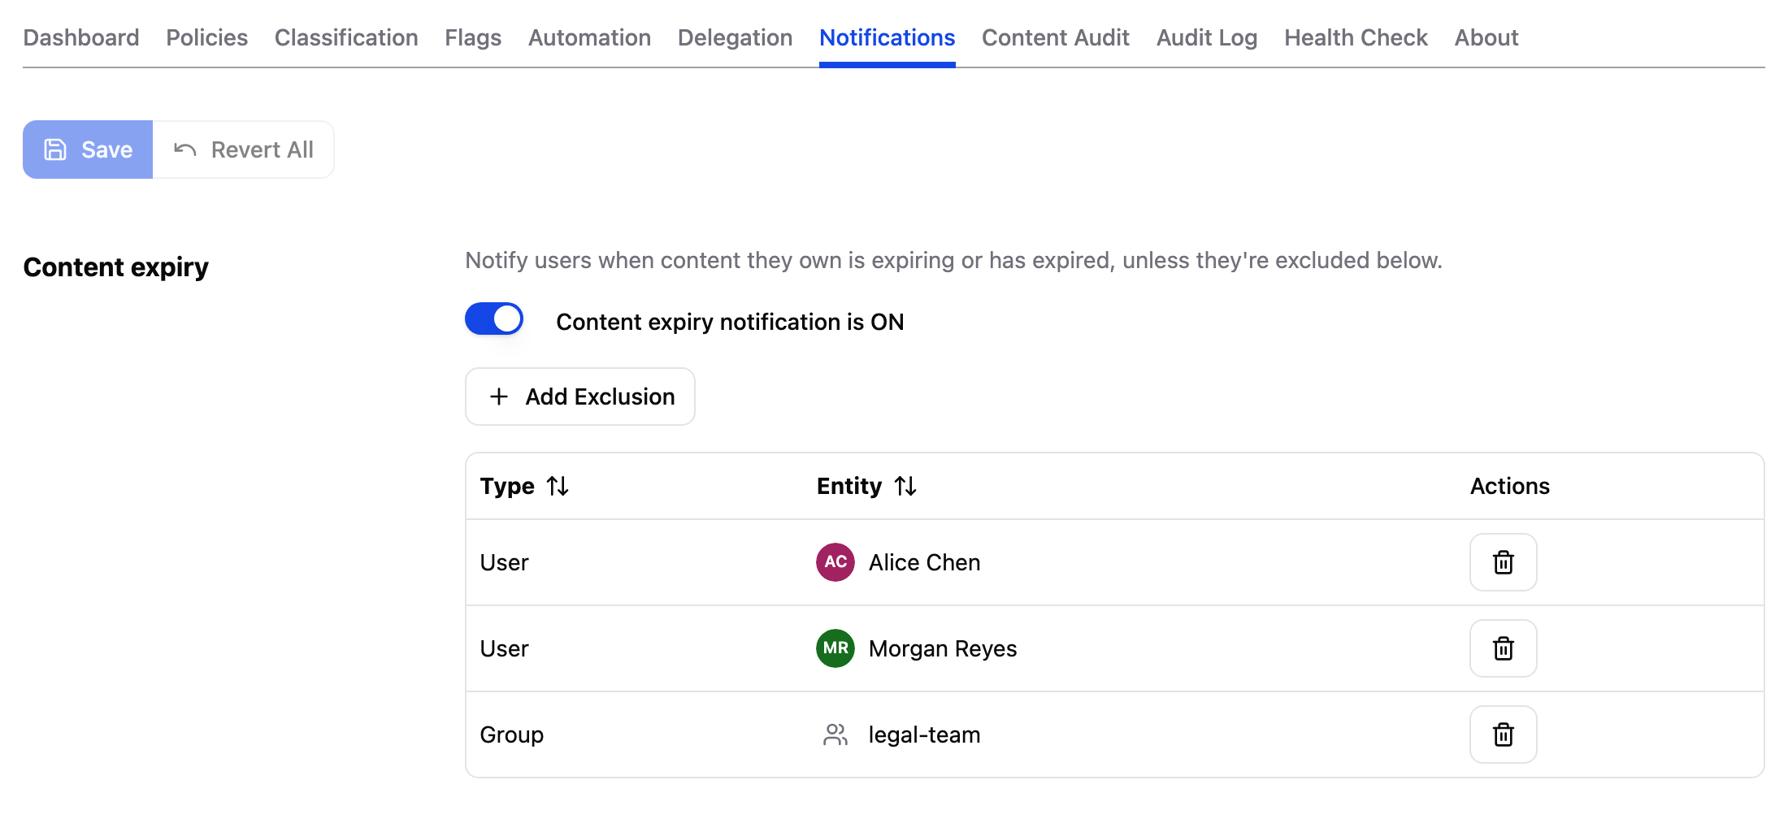Screen dimensions: 1788x832
Task: Delete the Alice Chen exclusion
Action: [x=1503, y=562]
